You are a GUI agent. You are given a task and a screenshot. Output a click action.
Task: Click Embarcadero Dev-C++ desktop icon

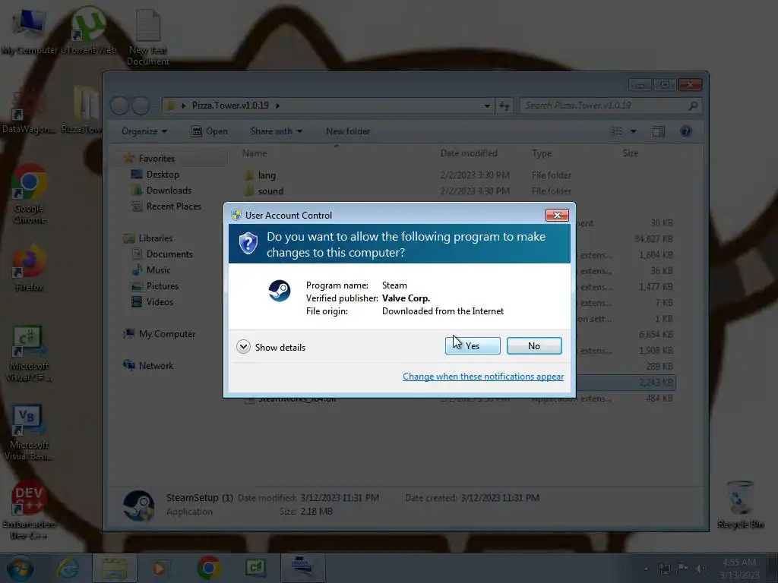(x=29, y=511)
